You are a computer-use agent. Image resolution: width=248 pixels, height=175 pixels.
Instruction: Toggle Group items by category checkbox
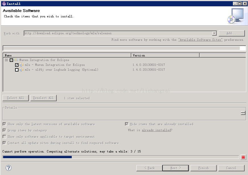4,130
